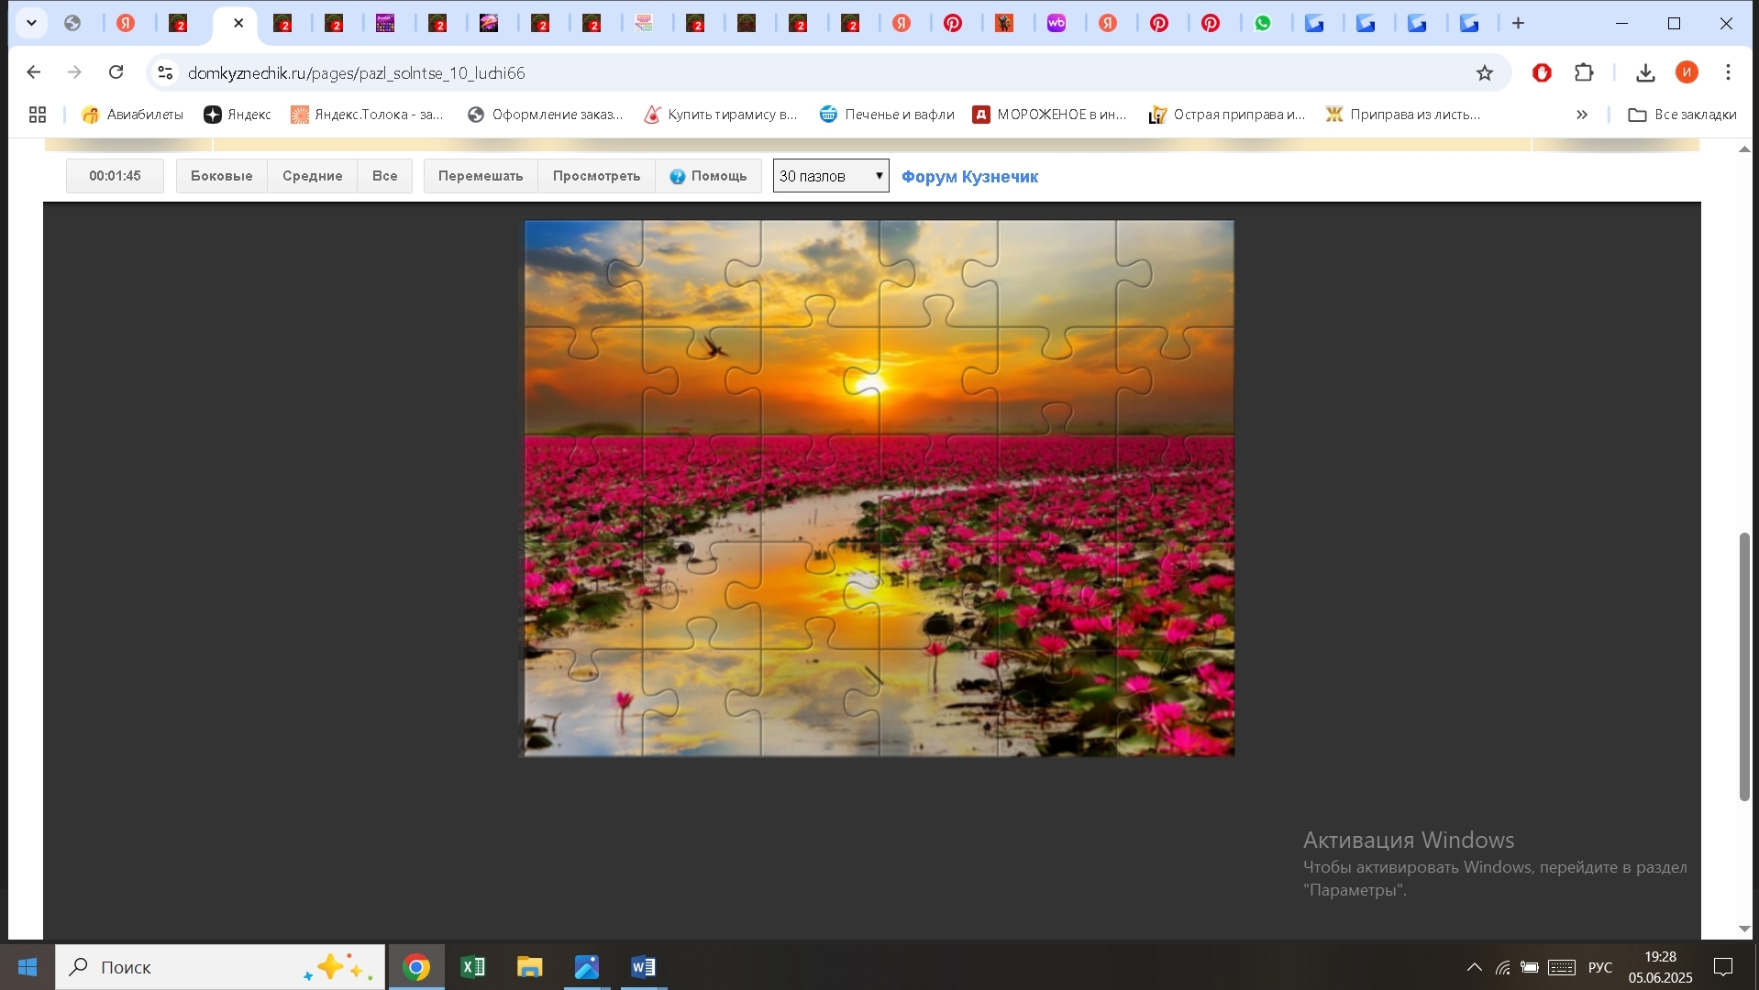This screenshot has width=1759, height=990.
Task: Click the page vertical scrollbar thumb
Action: pyautogui.click(x=1744, y=666)
